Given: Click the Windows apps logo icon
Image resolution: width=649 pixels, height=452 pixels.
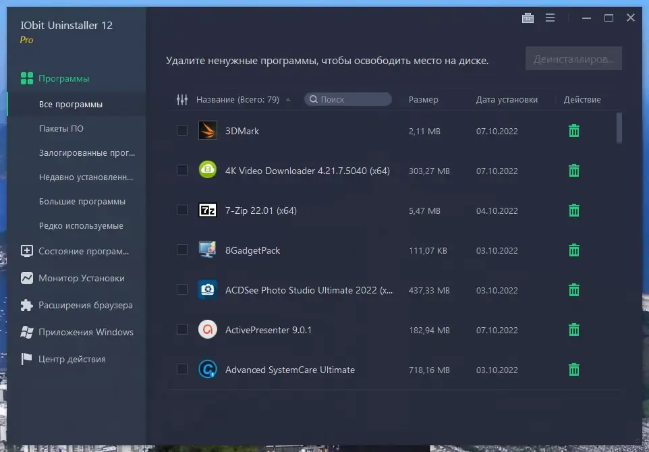Looking at the screenshot, I should [27, 332].
